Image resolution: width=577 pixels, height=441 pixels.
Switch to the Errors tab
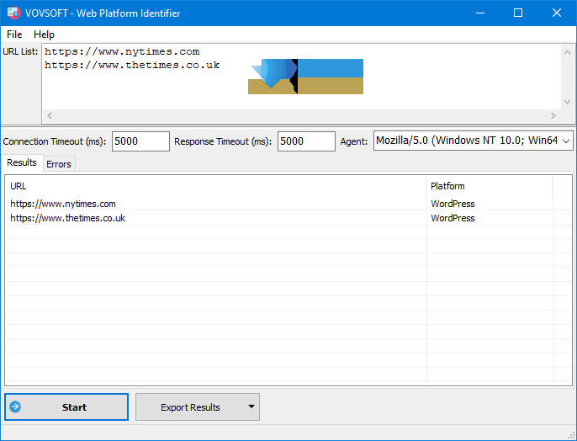click(x=59, y=164)
